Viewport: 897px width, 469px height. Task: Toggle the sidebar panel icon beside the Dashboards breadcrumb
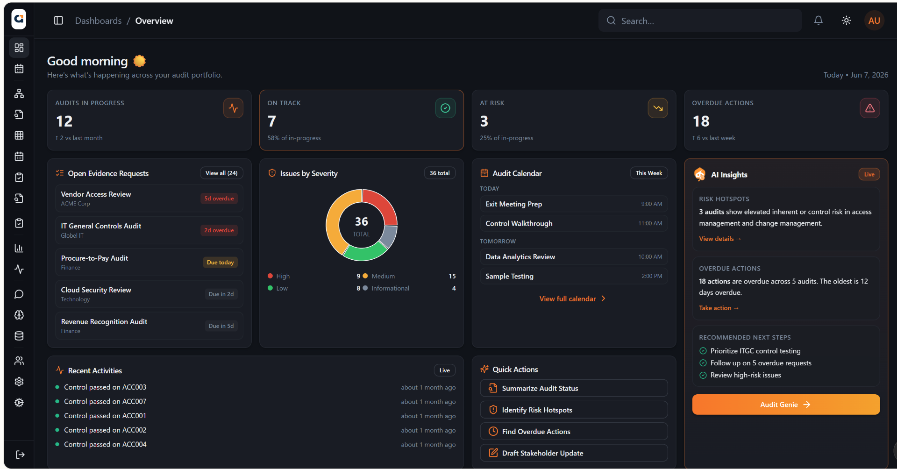click(x=58, y=21)
